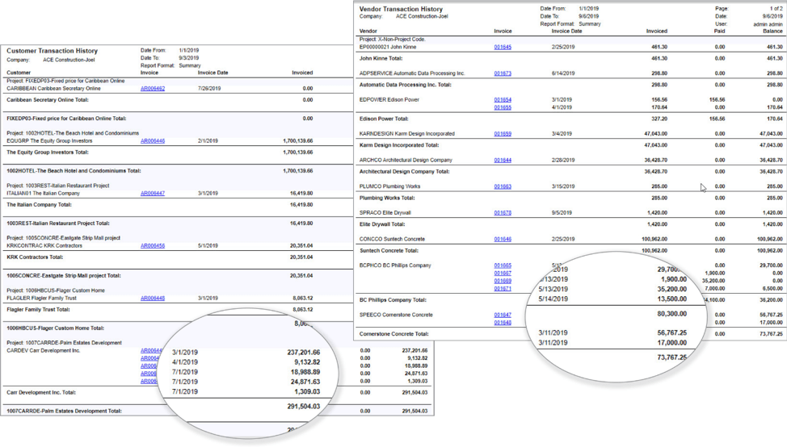Open Architectural Design Company invoice link 001644
The height and width of the screenshot is (447, 787).
click(503, 161)
